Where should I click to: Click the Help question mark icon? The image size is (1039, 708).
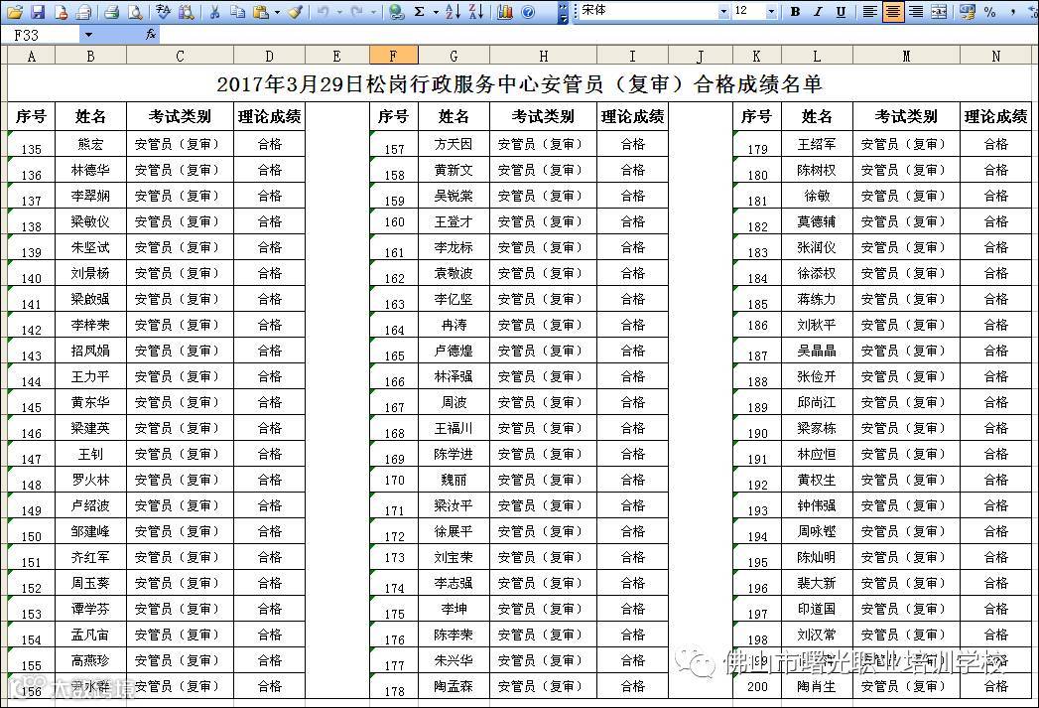[x=528, y=11]
